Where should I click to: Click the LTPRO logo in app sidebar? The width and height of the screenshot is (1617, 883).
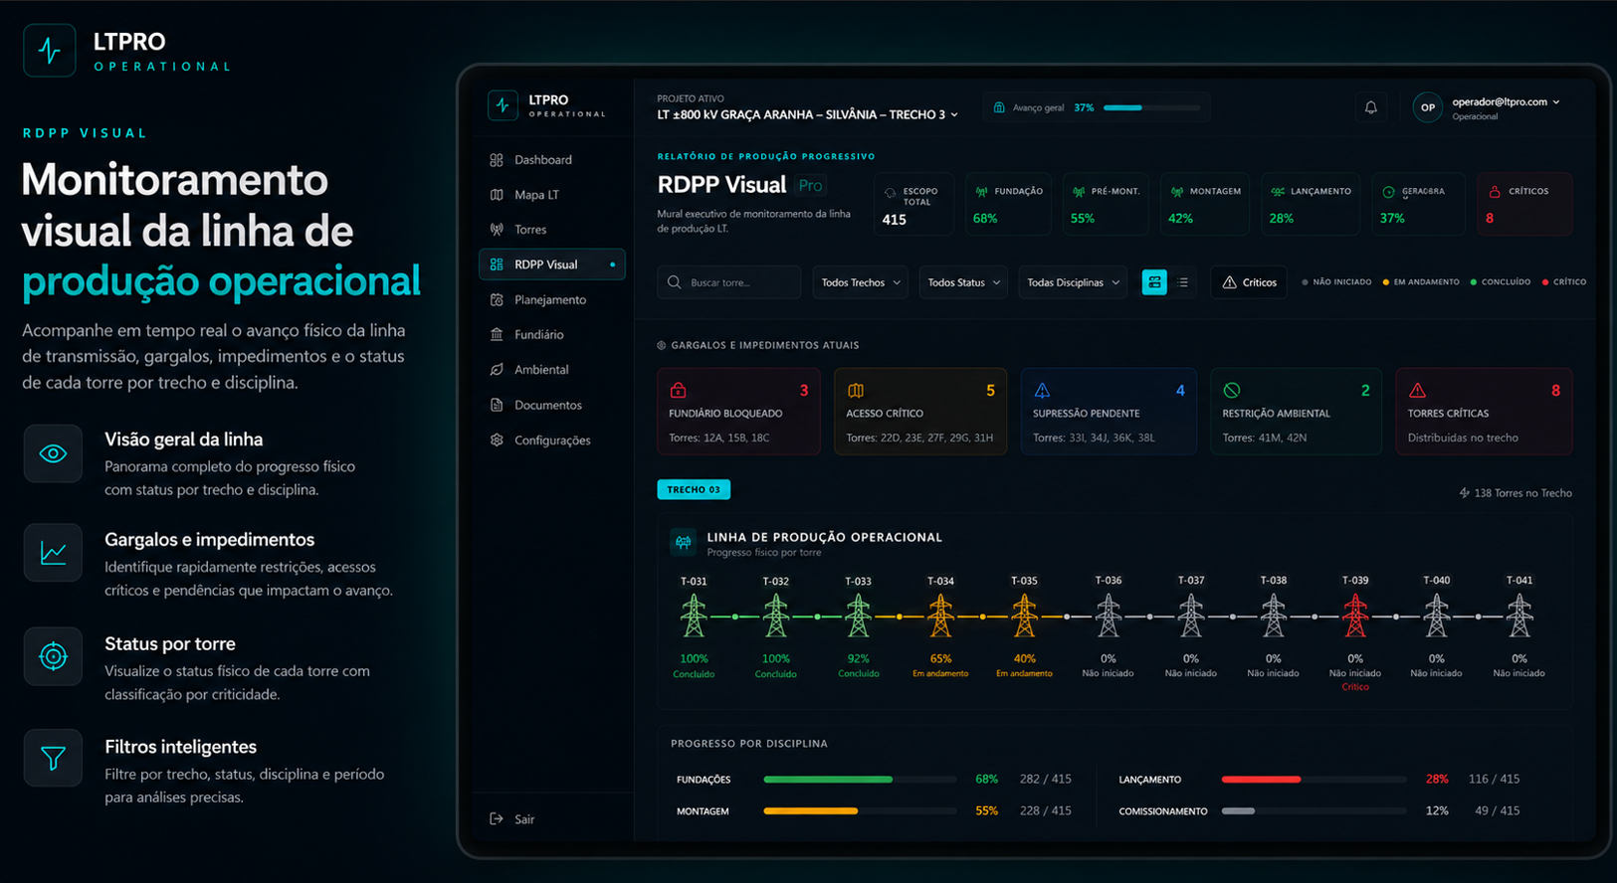tap(503, 105)
